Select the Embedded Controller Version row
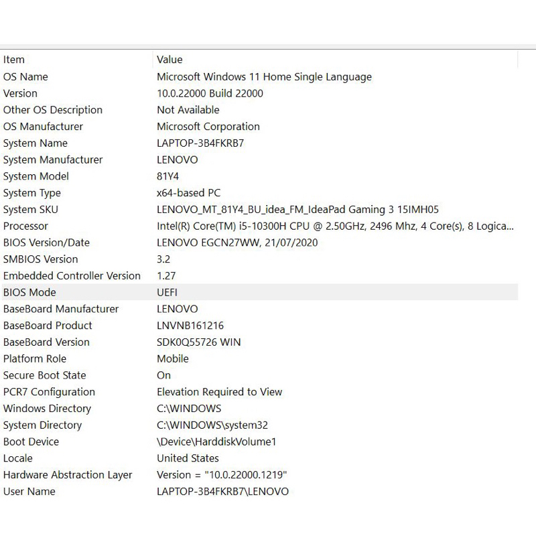The width and height of the screenshot is (536, 536). click(x=72, y=275)
